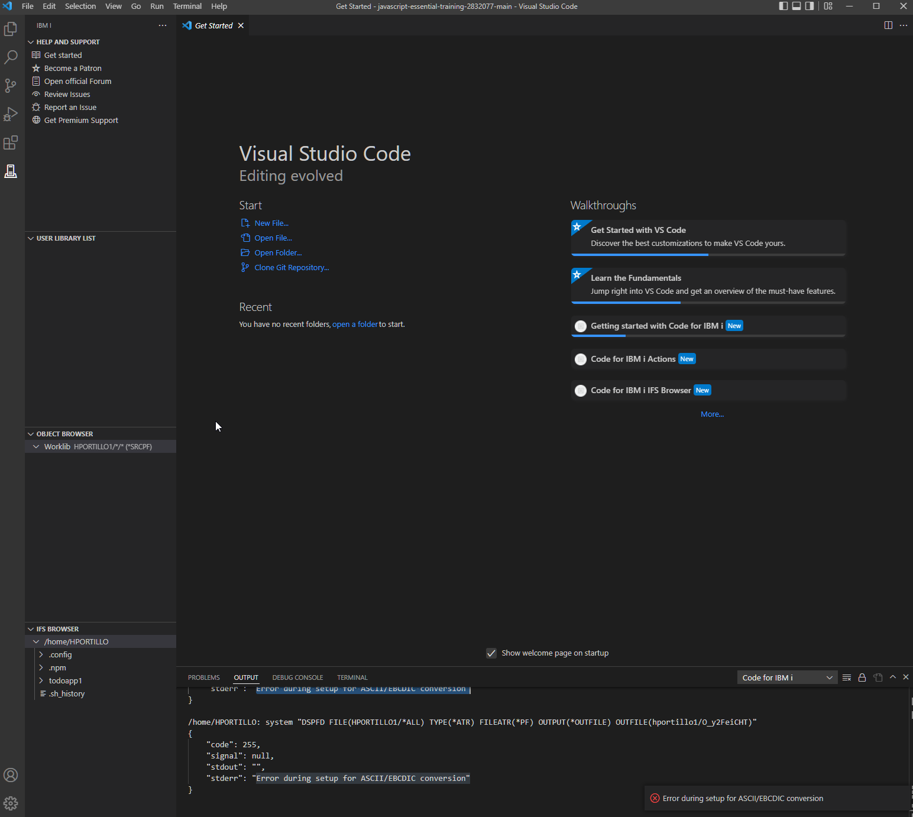Viewport: 913px width, 817px height.
Task: Toggle auto-scroll lock in Output panel
Action: pos(862,677)
